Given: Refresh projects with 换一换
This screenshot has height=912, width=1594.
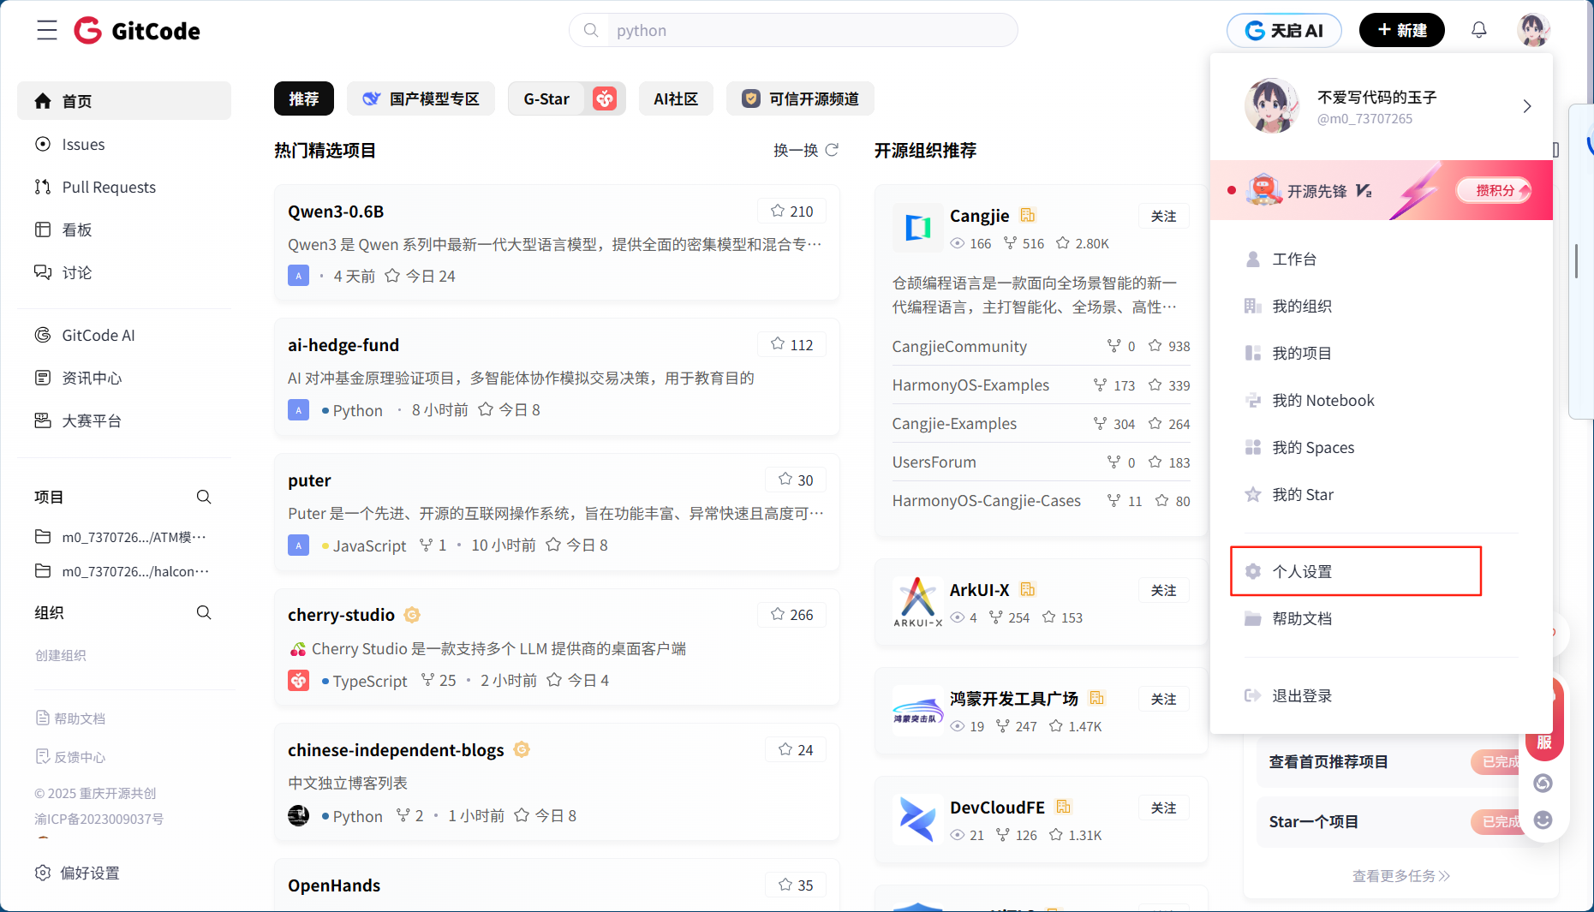Looking at the screenshot, I should coord(806,150).
